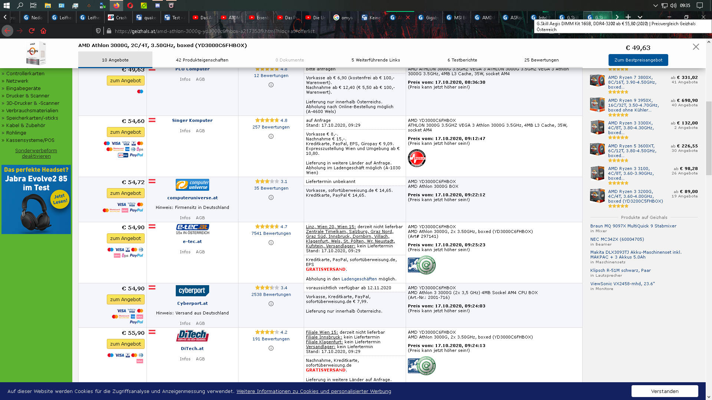Switch to 42 Produkteigenschaften tab
Screen dimensions: 712x400
(202, 60)
